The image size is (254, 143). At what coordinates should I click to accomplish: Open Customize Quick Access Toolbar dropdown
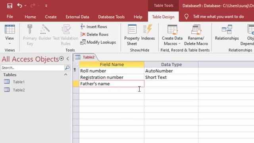click(x=46, y=6)
